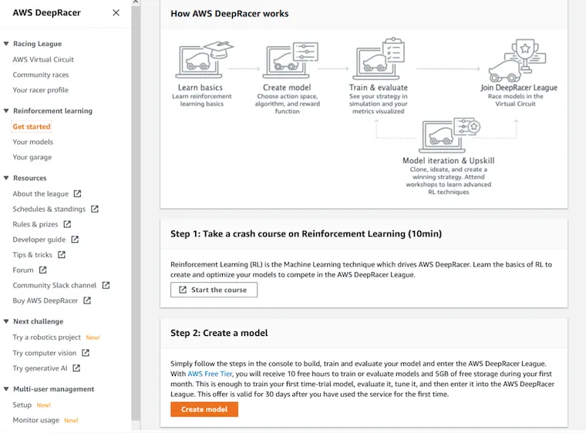Open Your models in sidebar
Viewport: 586px width, 433px height.
33,142
